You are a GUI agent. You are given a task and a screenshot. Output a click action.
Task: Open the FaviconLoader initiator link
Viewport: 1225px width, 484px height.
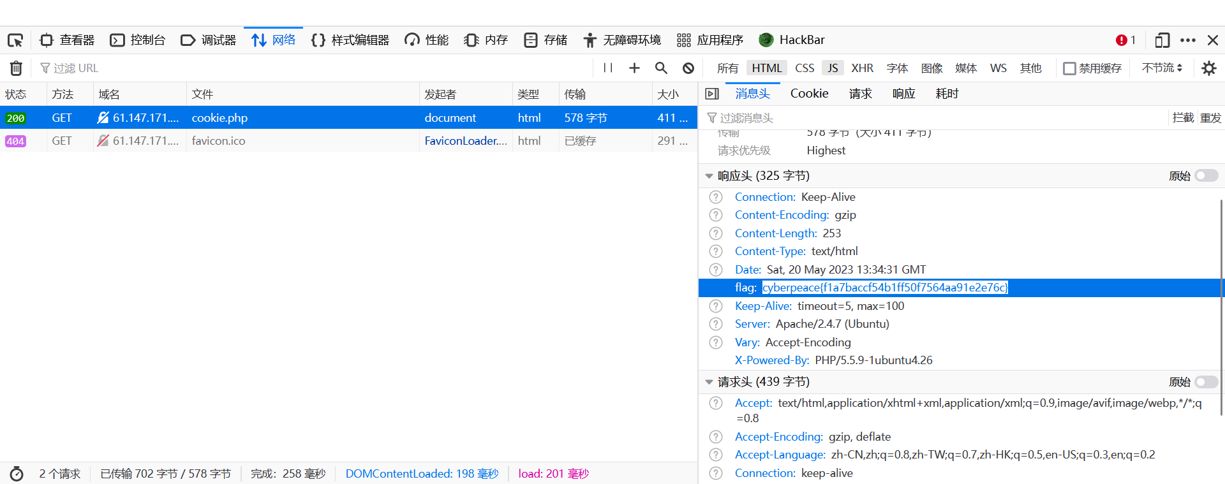tap(466, 140)
